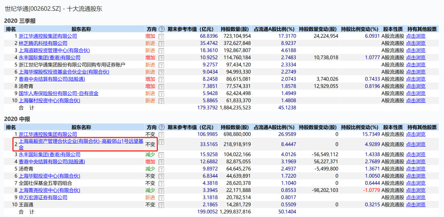Open 上海华聪投资中心(有限合伙) link
This screenshot has height=217, width=444.
[49, 175]
